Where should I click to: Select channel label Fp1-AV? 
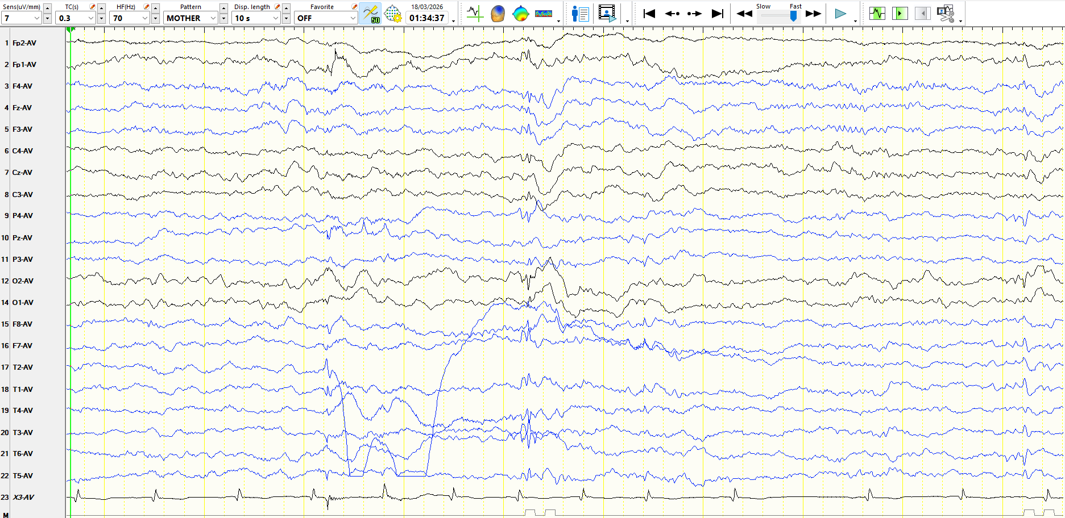[x=24, y=64]
